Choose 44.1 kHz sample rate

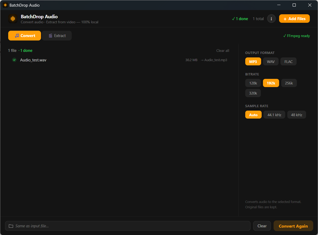pos(274,115)
